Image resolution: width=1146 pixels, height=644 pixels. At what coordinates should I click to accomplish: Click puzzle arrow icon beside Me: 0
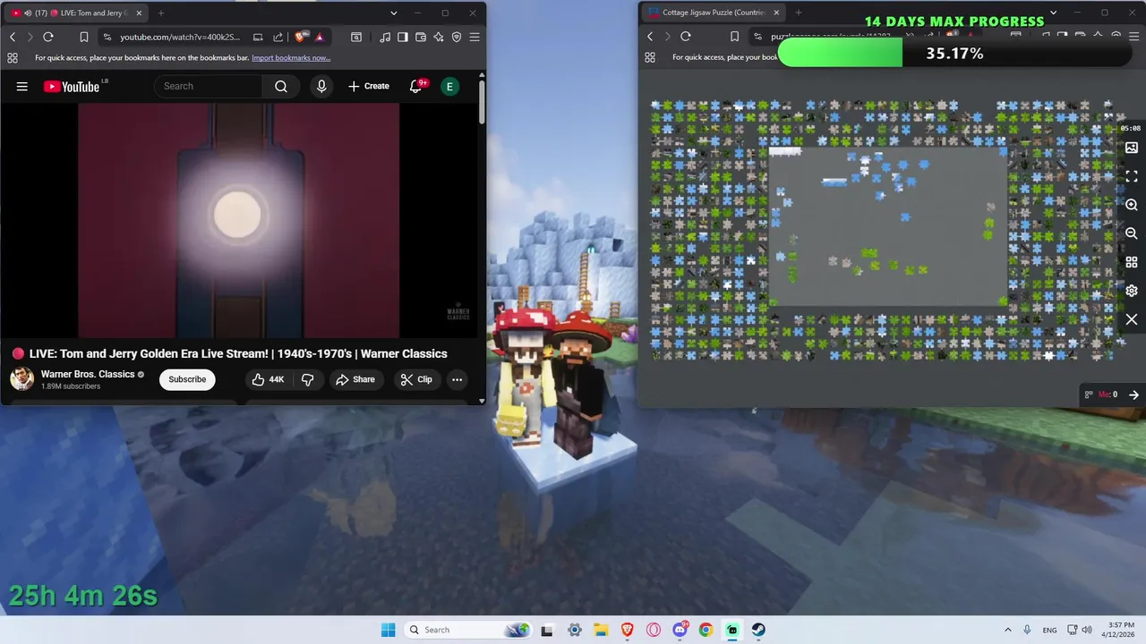[x=1133, y=394]
